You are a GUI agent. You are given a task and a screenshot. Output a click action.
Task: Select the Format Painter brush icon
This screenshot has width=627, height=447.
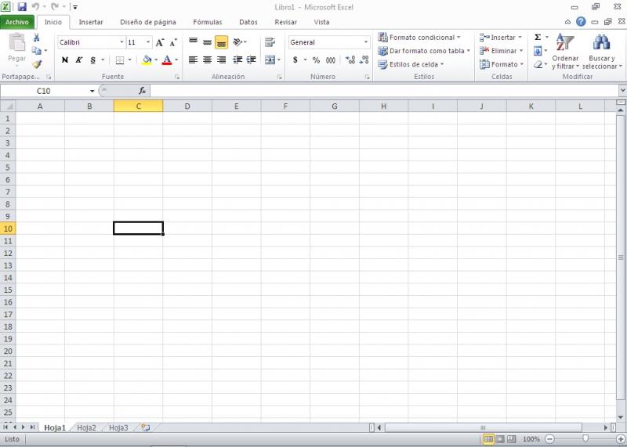37,64
